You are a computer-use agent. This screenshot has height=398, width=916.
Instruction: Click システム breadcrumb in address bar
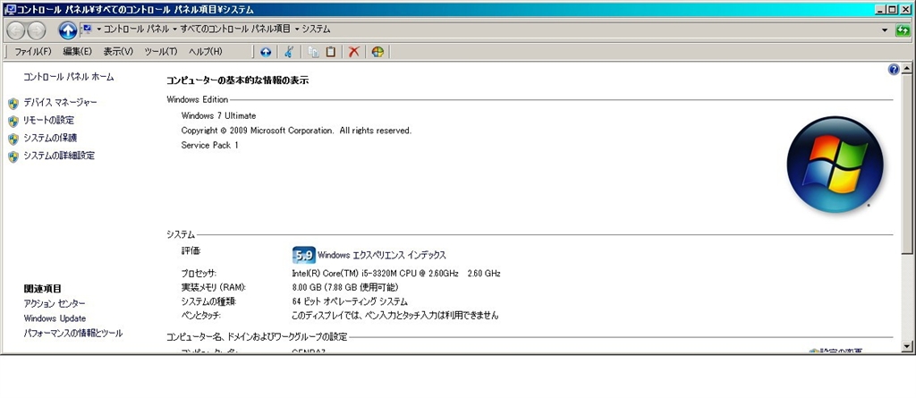(316, 29)
